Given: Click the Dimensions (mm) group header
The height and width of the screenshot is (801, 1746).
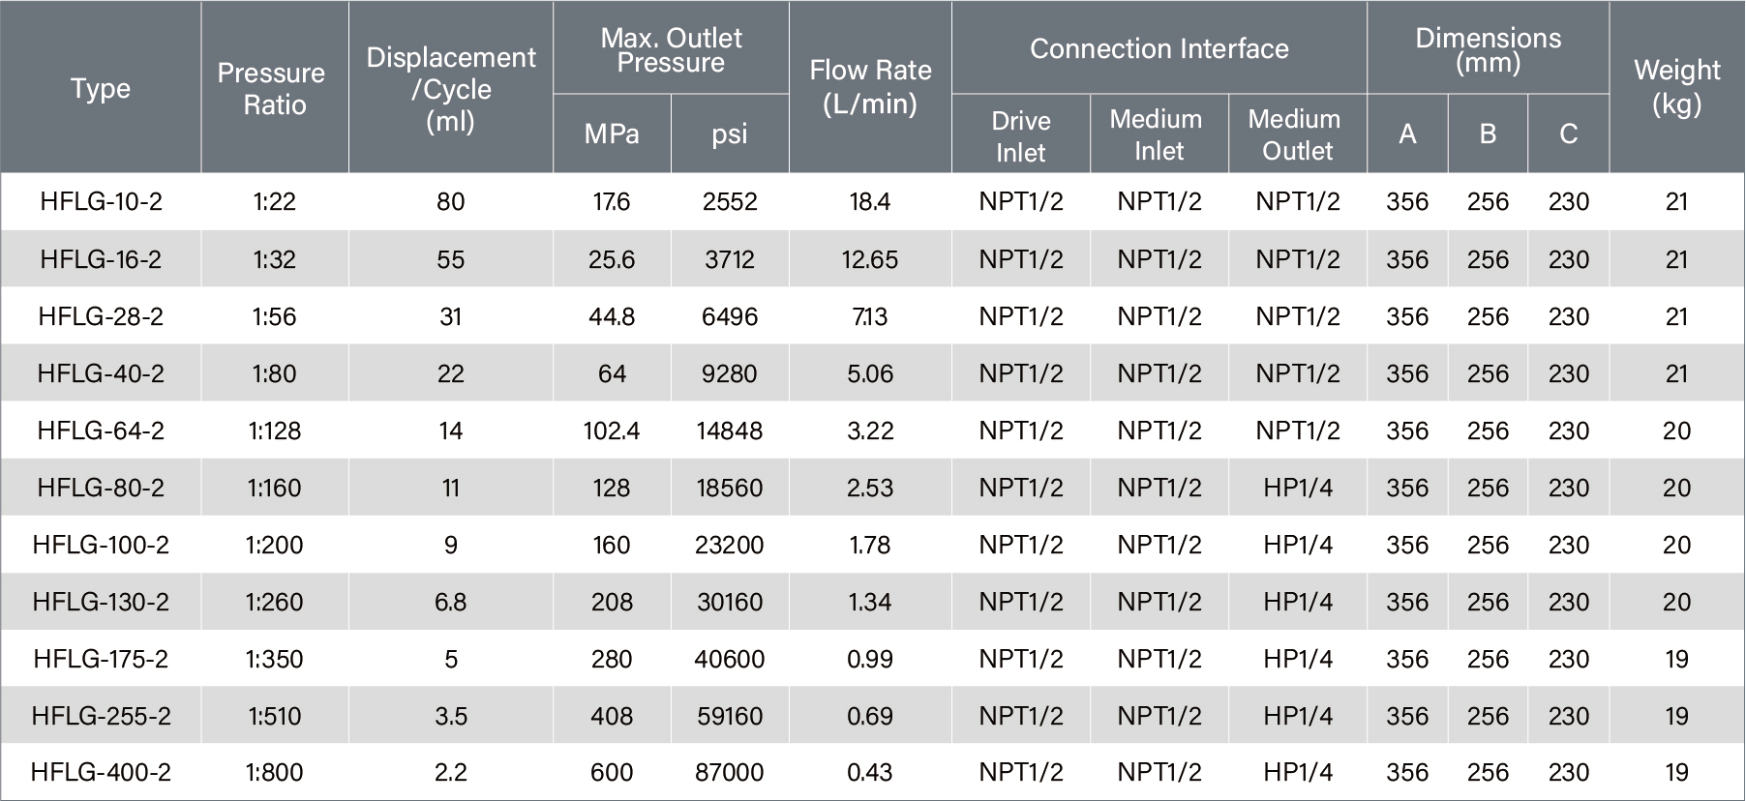Looking at the screenshot, I should [x=1488, y=50].
